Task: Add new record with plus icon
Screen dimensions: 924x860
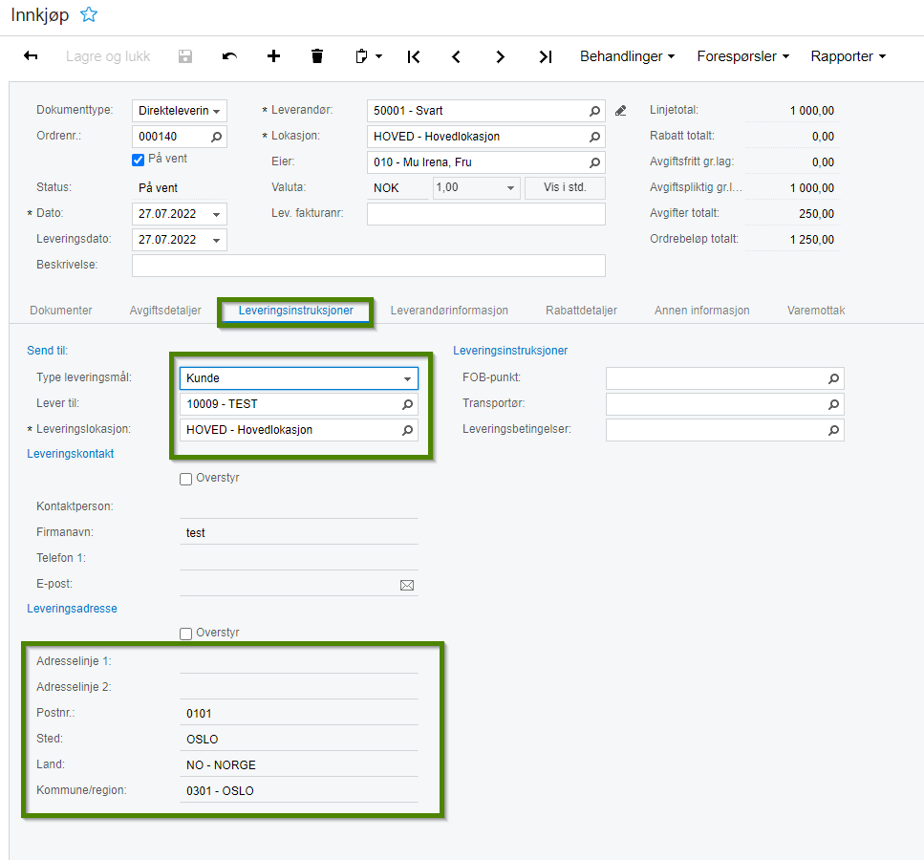Action: (x=273, y=56)
